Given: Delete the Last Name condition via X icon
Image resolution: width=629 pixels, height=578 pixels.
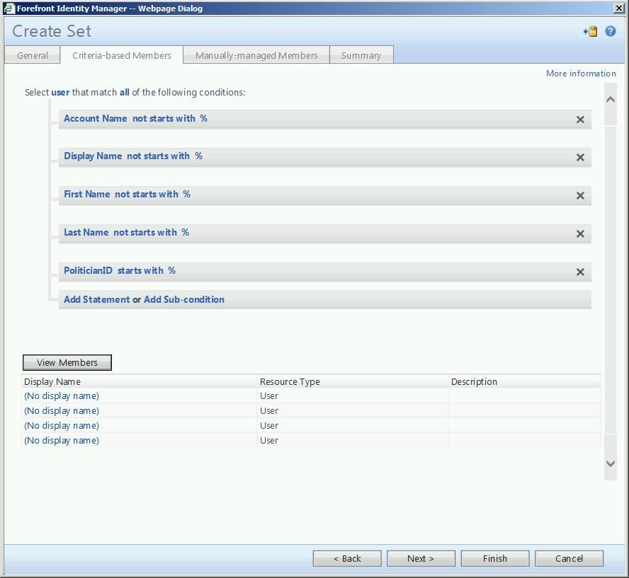Looking at the screenshot, I should (x=580, y=233).
